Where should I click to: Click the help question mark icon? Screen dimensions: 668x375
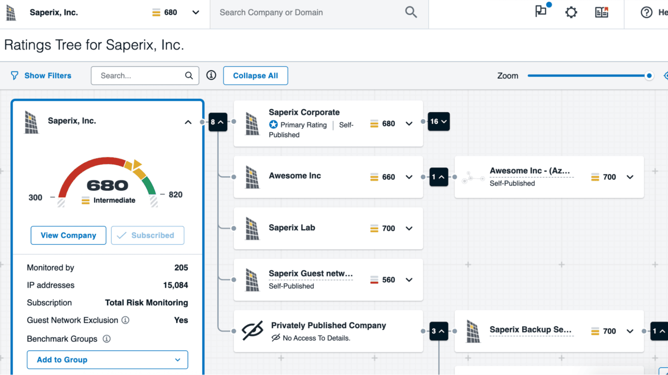[646, 12]
